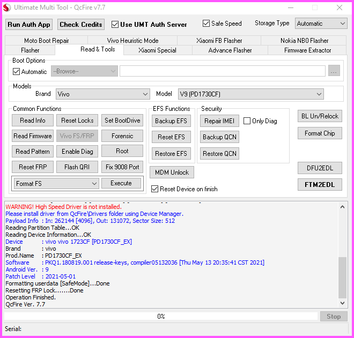Viewport: 354px width, 338px height.
Task: Click the Check Credits button
Action: click(x=81, y=24)
